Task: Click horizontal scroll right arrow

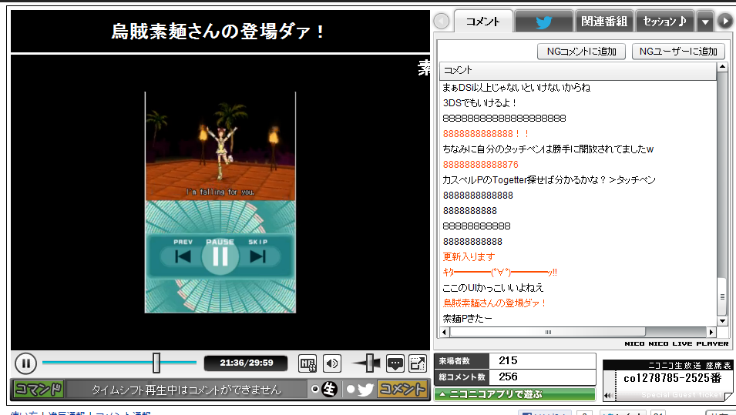Action: pos(711,332)
